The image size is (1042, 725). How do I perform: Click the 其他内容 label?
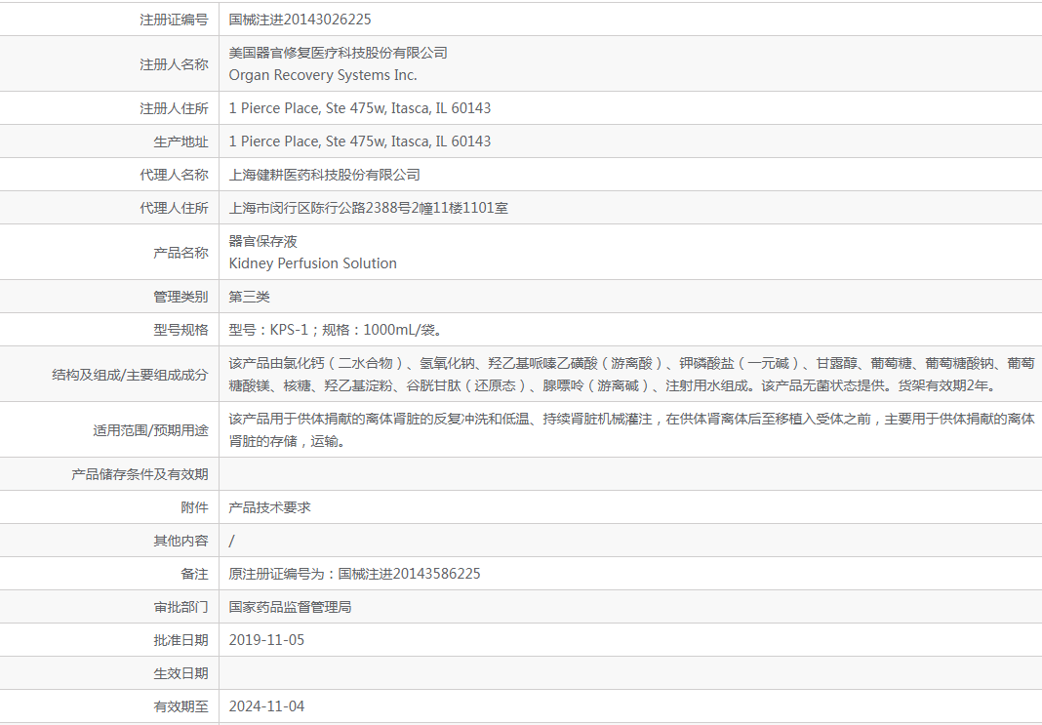180,541
